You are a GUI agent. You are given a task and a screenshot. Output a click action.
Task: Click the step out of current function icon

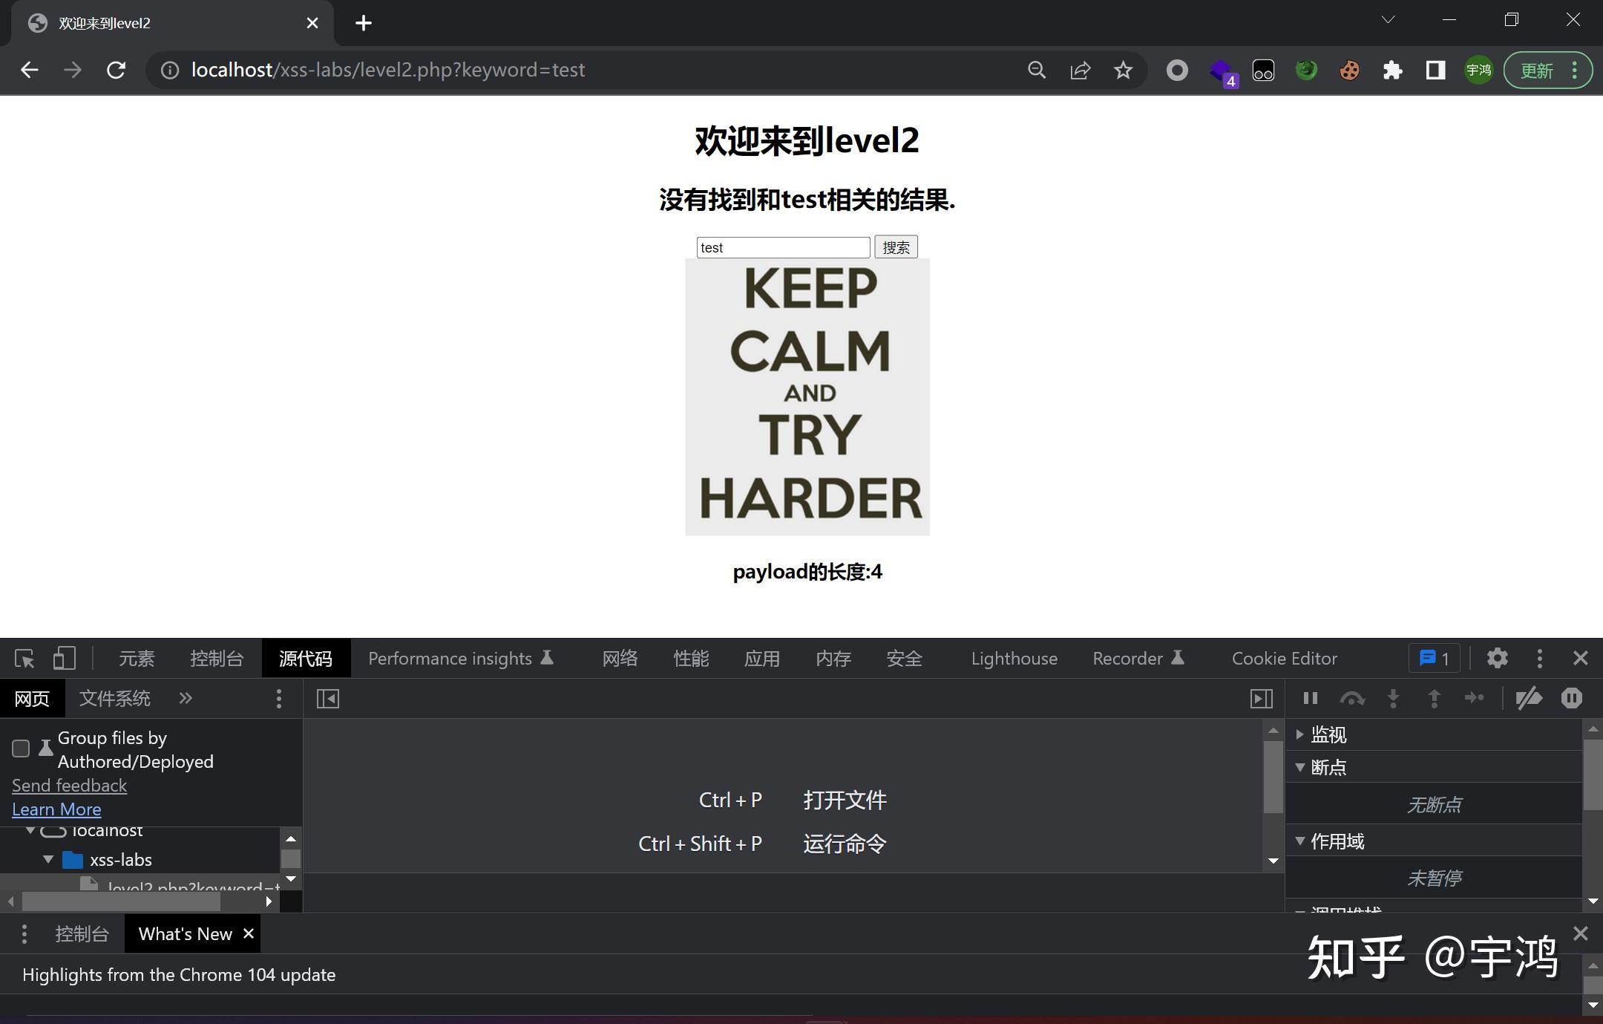[x=1435, y=698]
